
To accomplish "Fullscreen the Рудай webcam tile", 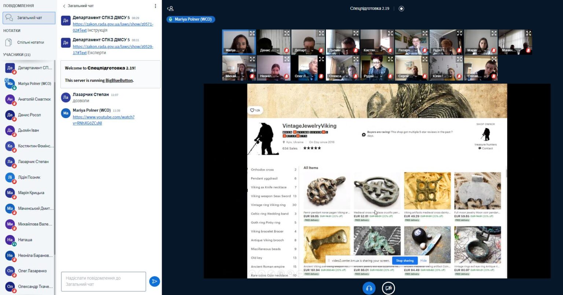I will click(390, 59).
